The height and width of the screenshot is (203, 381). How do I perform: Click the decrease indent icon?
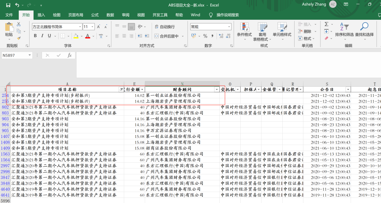pyautogui.click(x=140, y=36)
